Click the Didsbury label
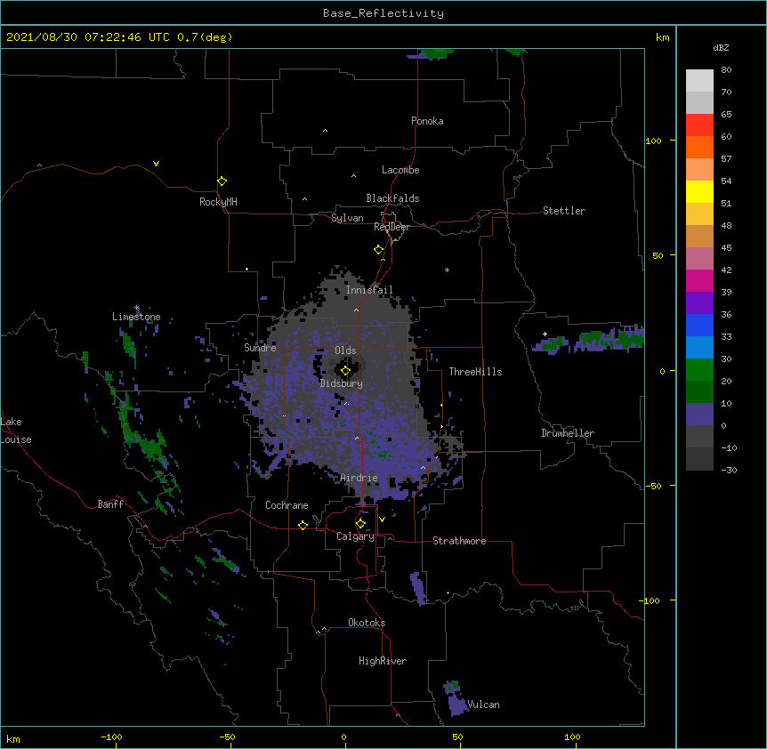Screen dimensions: 767x749 coord(342,383)
